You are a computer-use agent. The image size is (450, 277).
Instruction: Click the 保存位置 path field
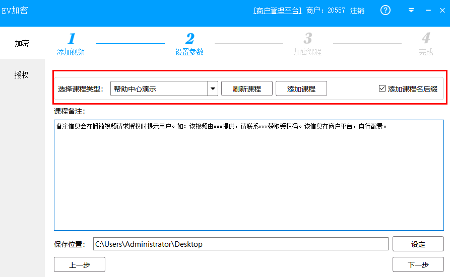pyautogui.click(x=241, y=244)
